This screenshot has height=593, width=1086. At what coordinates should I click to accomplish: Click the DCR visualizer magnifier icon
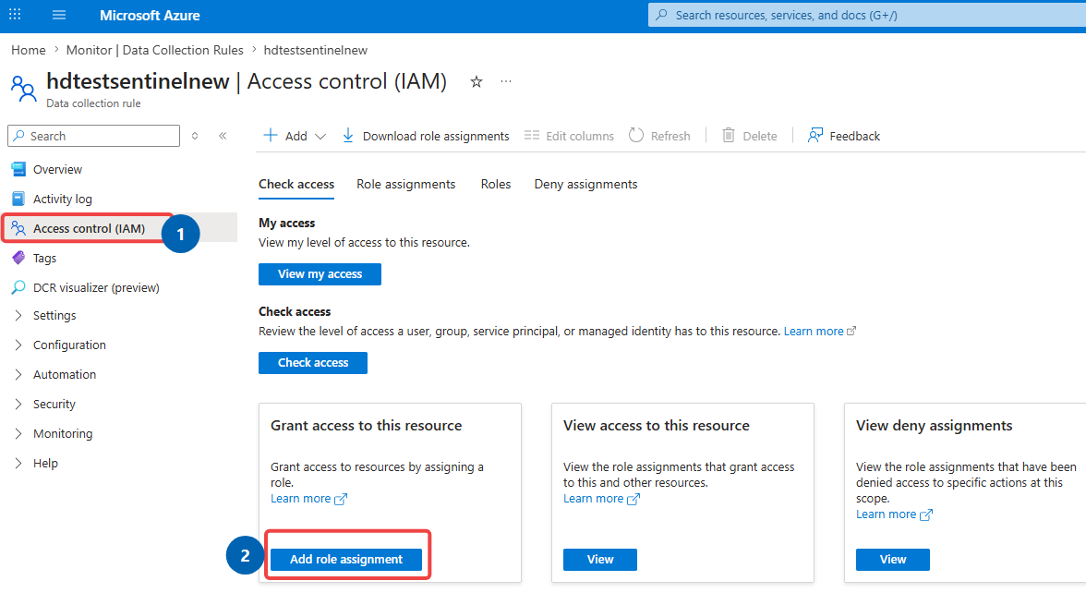coord(18,287)
